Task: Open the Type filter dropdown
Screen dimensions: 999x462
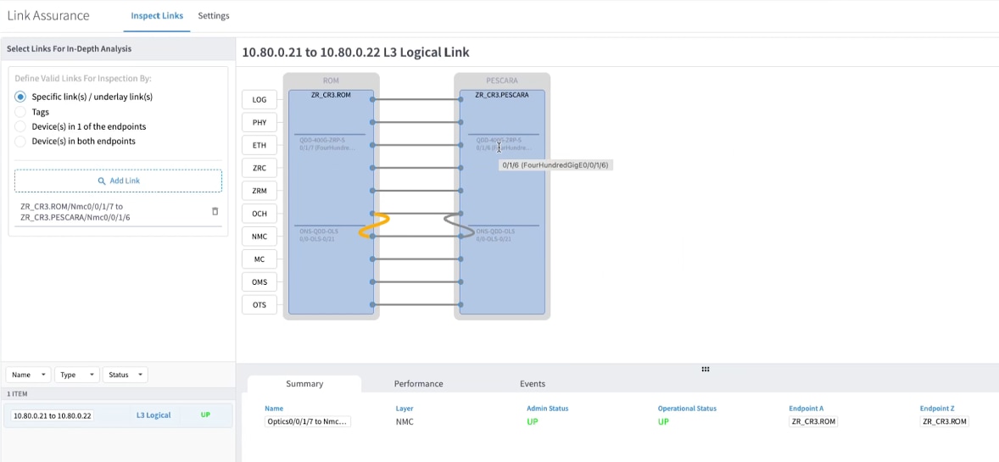Action: (x=77, y=375)
